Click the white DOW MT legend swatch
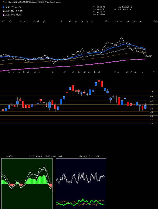Screen dimensions: 158x209 click(x=3, y=11)
